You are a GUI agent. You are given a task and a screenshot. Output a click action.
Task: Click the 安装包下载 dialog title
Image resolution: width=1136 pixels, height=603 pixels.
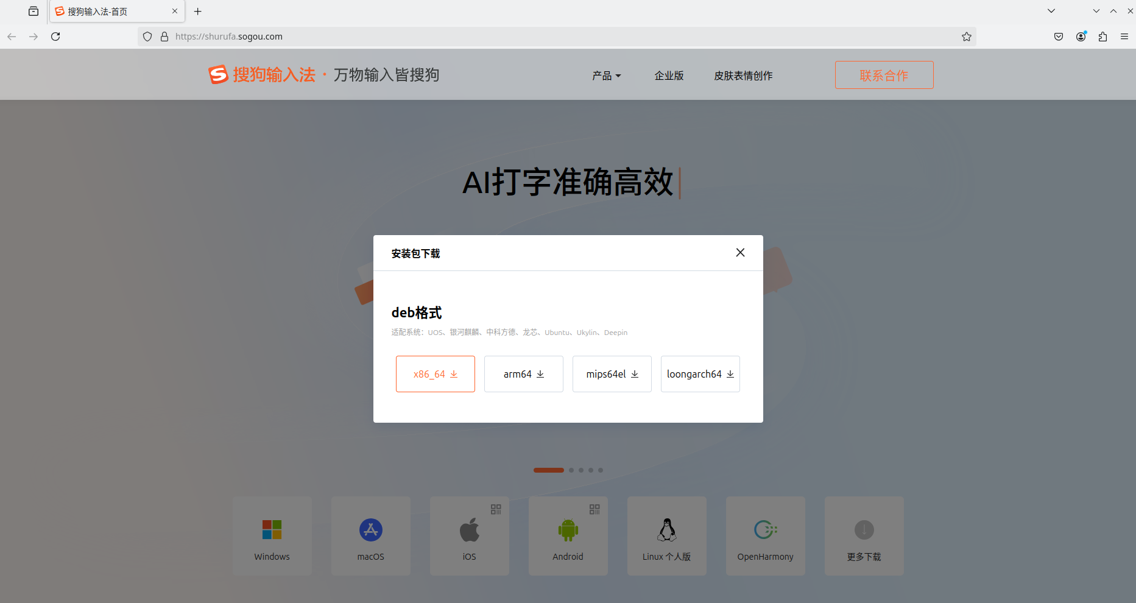point(416,253)
